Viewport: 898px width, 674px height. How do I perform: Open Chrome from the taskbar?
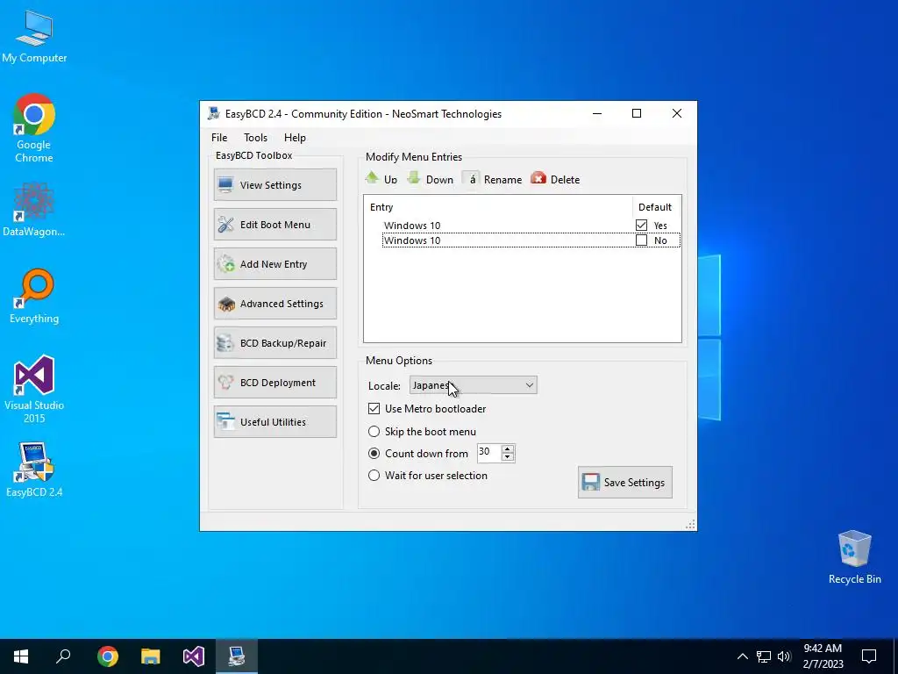tap(108, 656)
